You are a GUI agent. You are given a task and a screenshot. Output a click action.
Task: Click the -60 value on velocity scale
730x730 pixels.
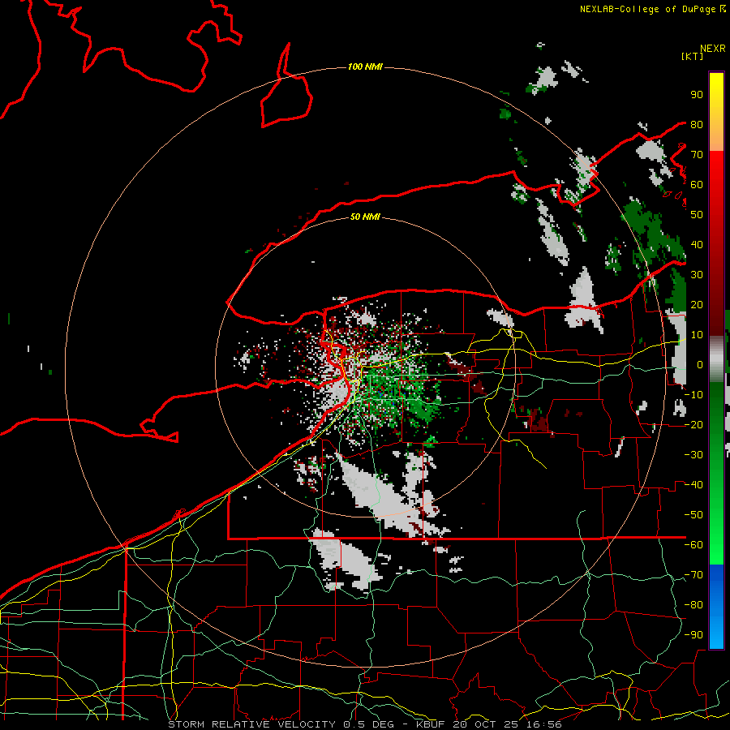tap(693, 545)
